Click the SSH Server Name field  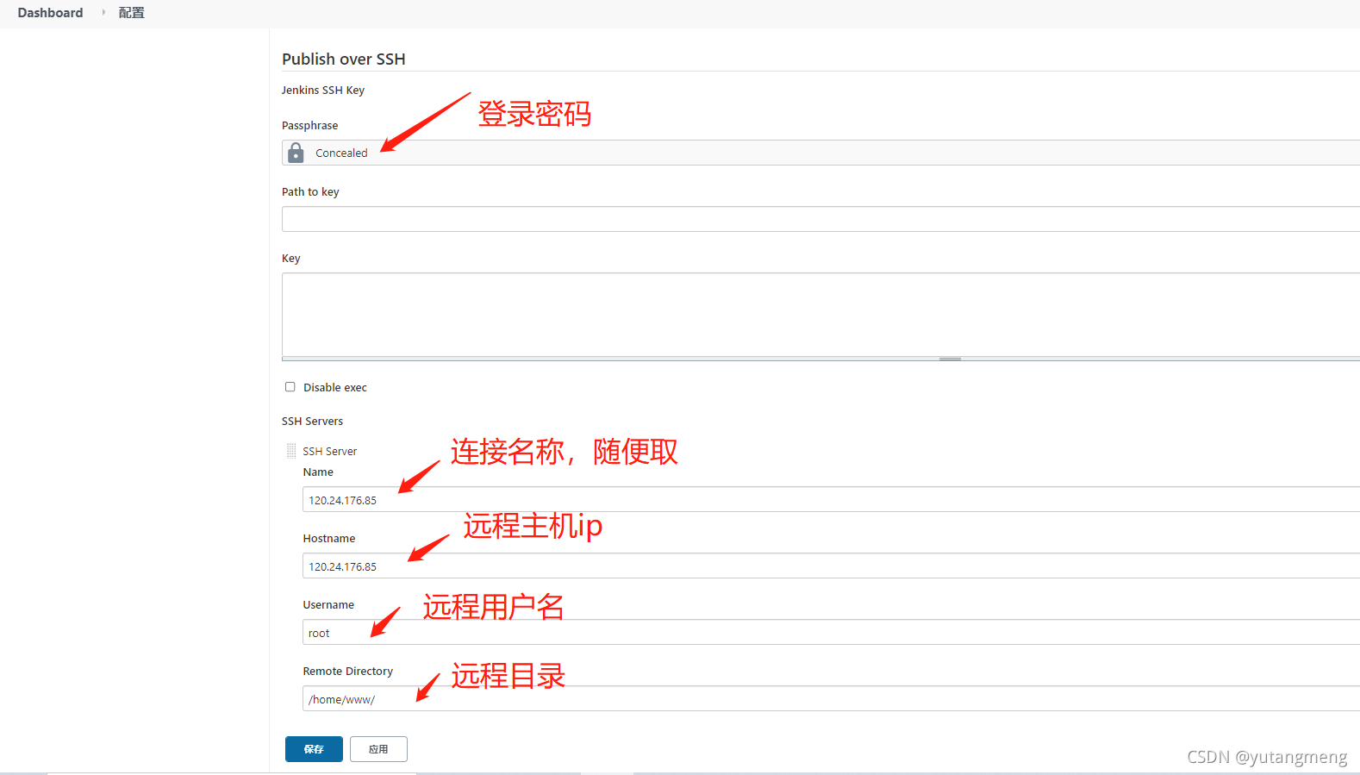[831, 499]
